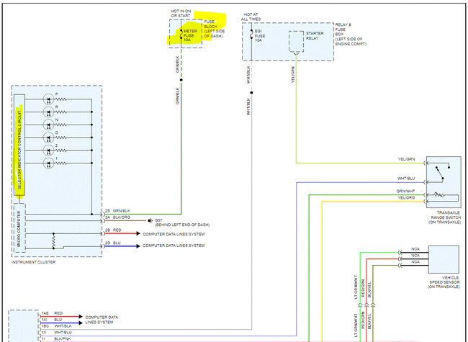The width and height of the screenshot is (468, 342).
Task: Click the red arrowhead on the 1AE RED wire
Action: coord(81,316)
